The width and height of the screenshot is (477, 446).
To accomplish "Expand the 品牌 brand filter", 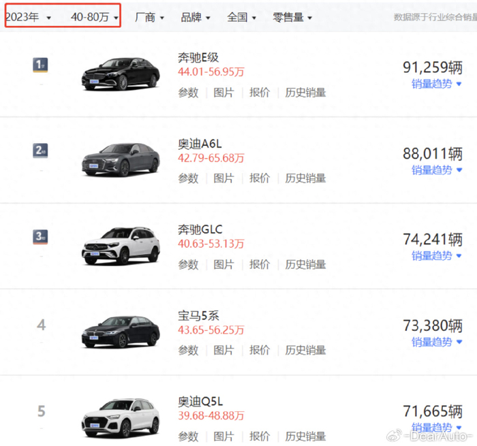I will [196, 17].
